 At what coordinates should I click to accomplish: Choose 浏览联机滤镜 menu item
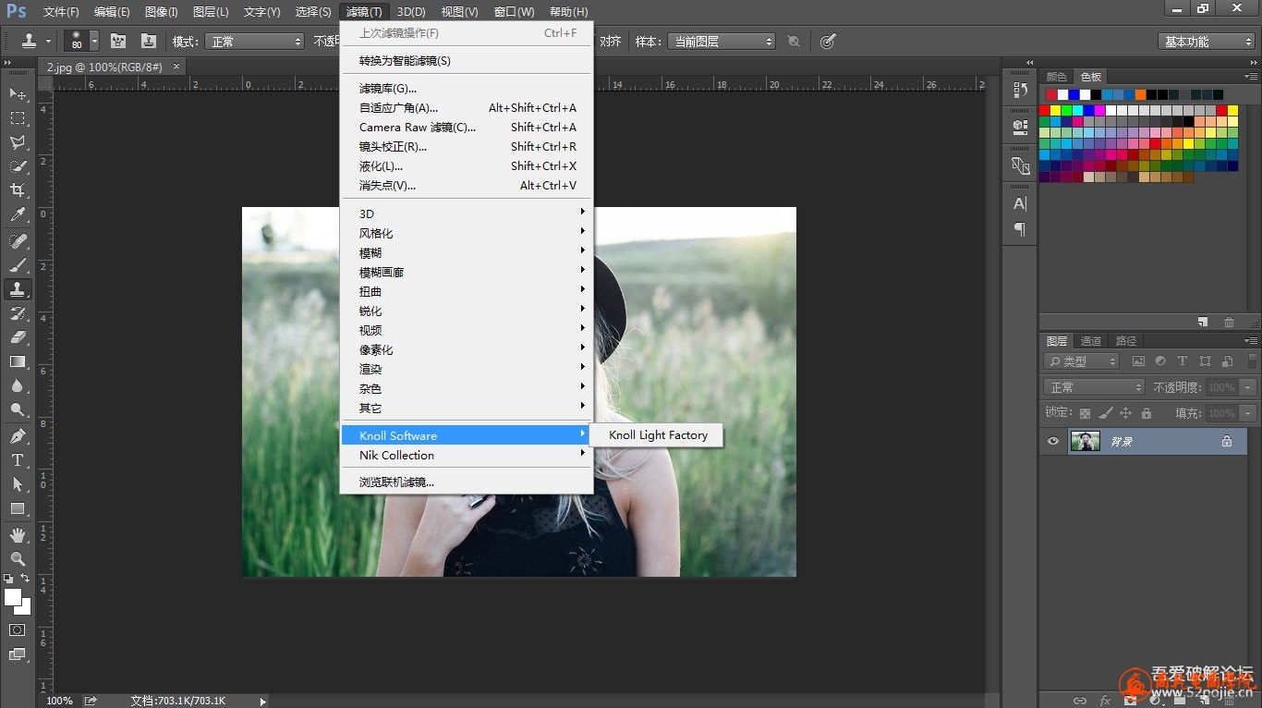467,482
